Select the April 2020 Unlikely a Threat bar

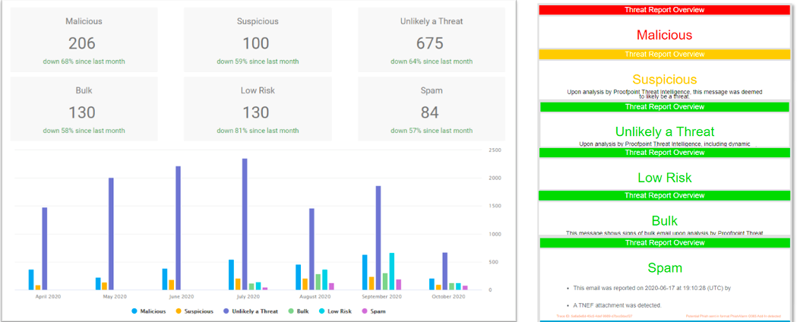45,248
